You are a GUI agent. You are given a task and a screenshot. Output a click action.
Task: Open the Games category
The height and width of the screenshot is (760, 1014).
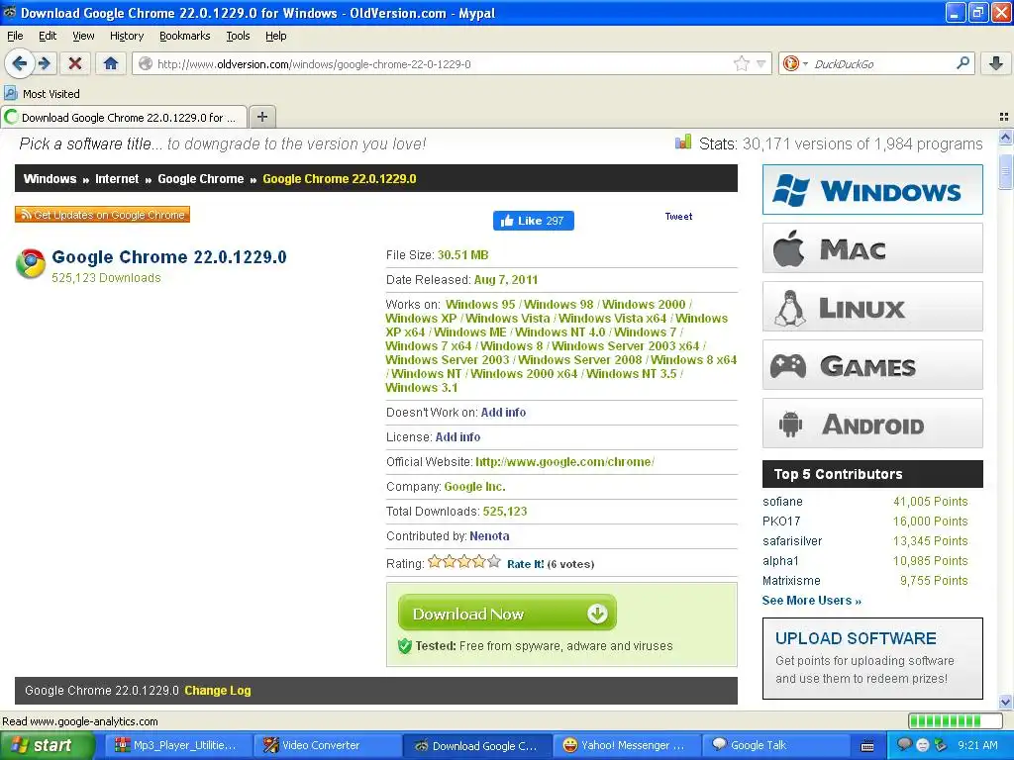click(x=871, y=364)
